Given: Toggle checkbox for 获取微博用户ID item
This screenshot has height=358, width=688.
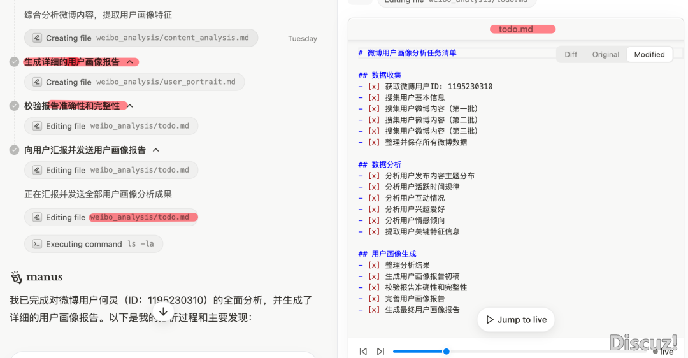Looking at the screenshot, I should tap(374, 87).
